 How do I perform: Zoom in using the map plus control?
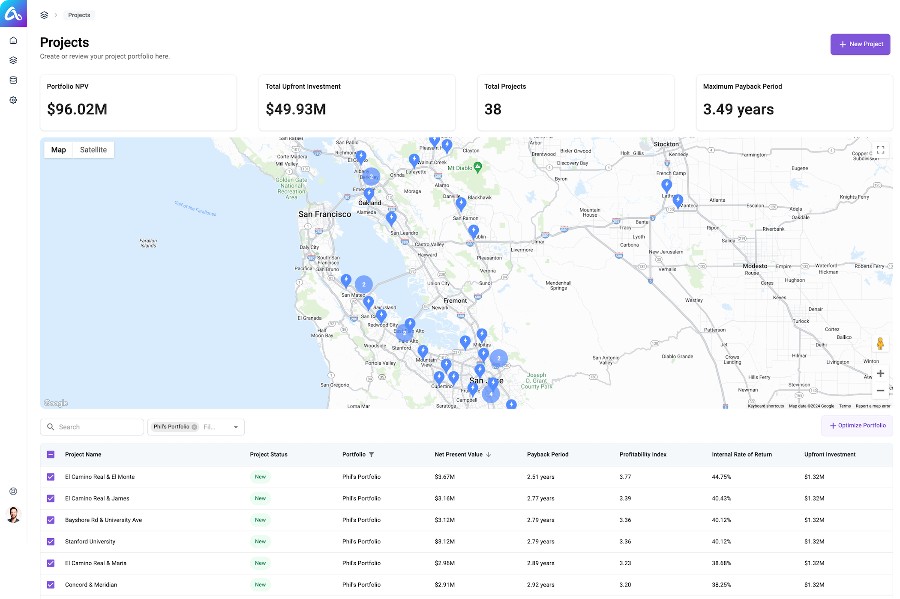pyautogui.click(x=881, y=373)
